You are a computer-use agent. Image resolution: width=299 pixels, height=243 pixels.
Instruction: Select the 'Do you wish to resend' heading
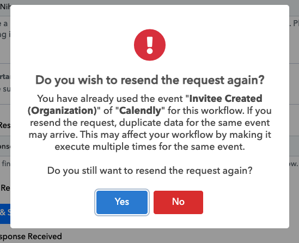click(x=150, y=80)
